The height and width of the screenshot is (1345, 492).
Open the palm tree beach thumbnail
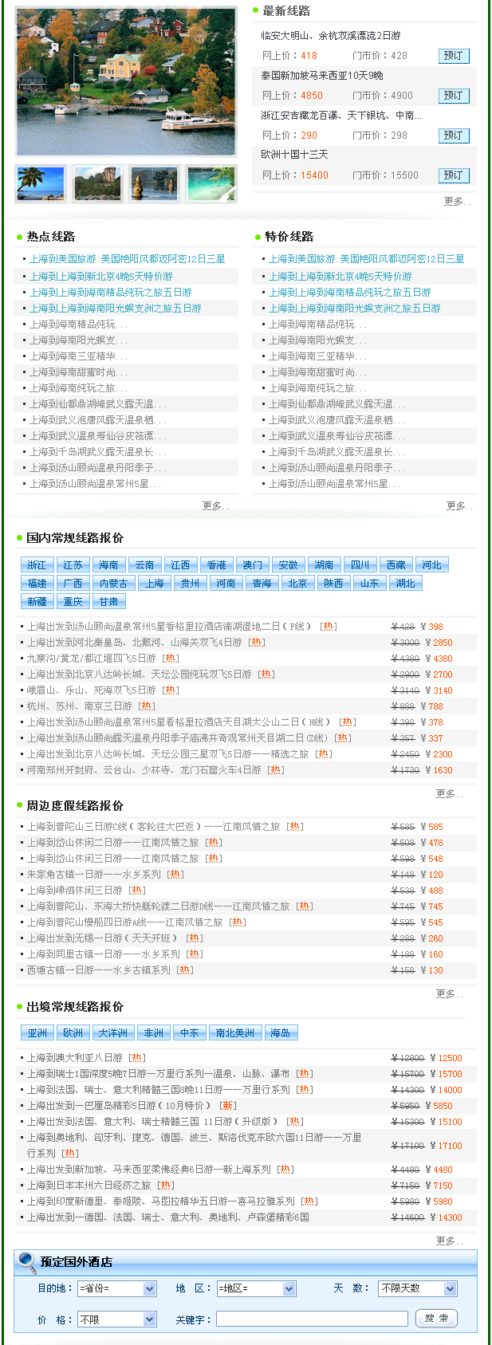tap(41, 183)
